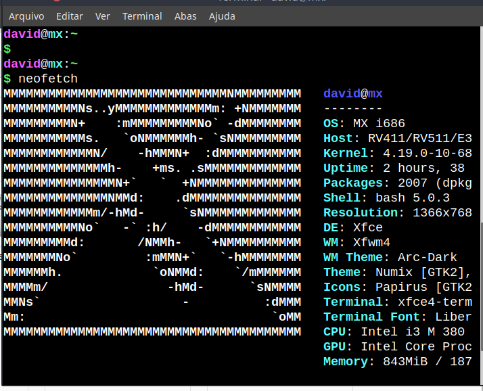Click the 'Theme: Numix [GTK2],' line
483x391 pixels.
[398, 273]
